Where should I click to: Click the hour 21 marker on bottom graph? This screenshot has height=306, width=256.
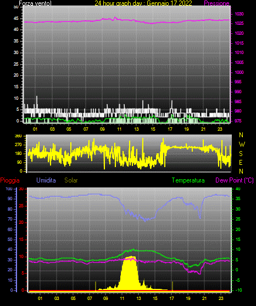(204, 298)
